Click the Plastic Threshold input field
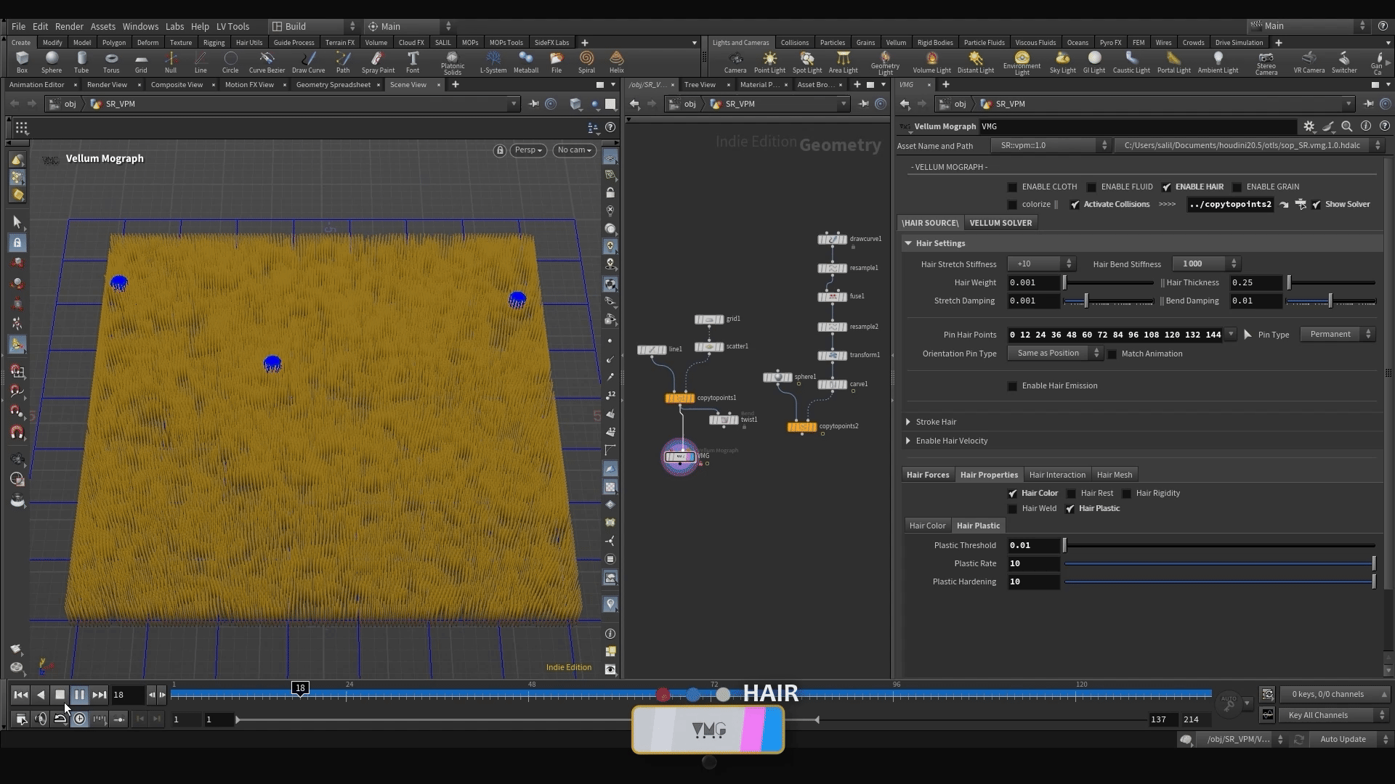Image resolution: width=1395 pixels, height=784 pixels. pos(1032,545)
